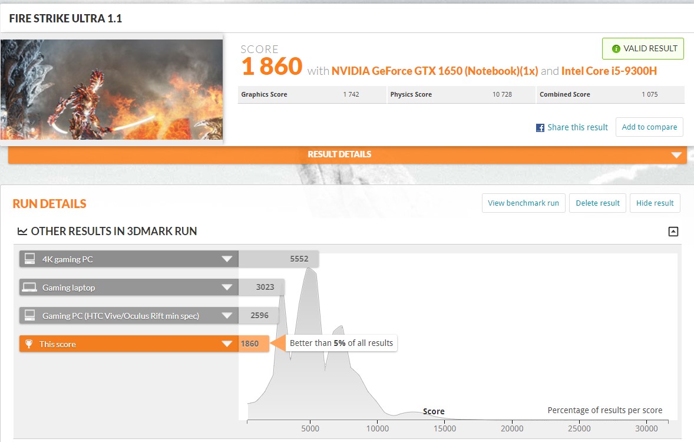Screen dimensions: 694x442
Task: Click the green info icon in Valid Result
Action: pyautogui.click(x=616, y=49)
